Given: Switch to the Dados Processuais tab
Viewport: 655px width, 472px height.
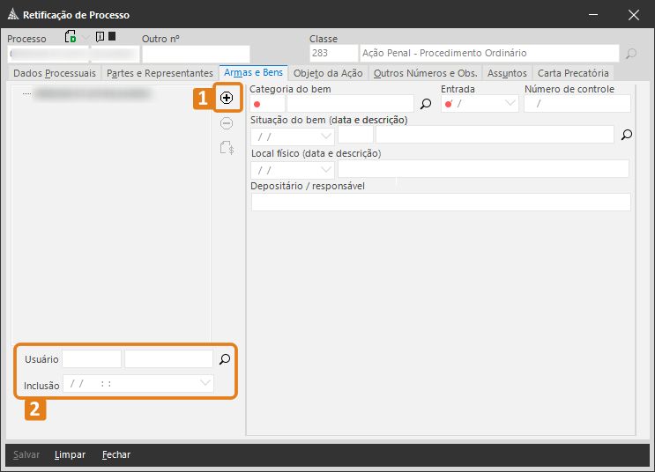Looking at the screenshot, I should (55, 73).
